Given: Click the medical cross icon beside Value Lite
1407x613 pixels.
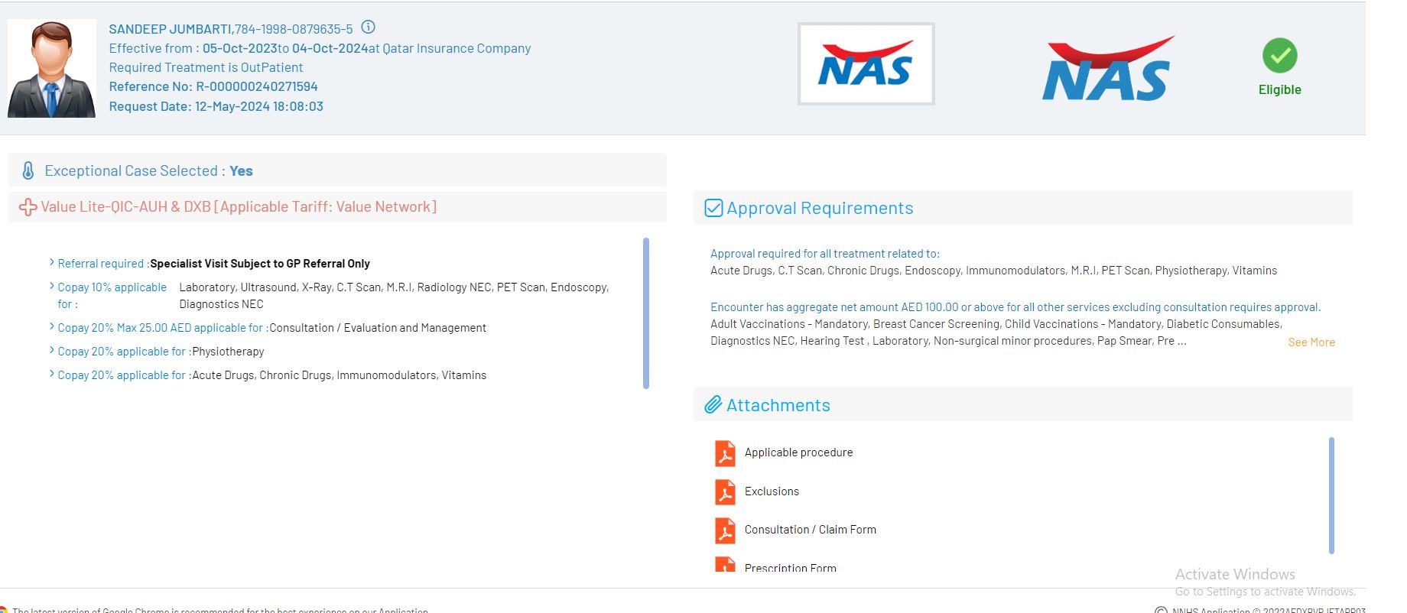Looking at the screenshot, I should point(28,207).
